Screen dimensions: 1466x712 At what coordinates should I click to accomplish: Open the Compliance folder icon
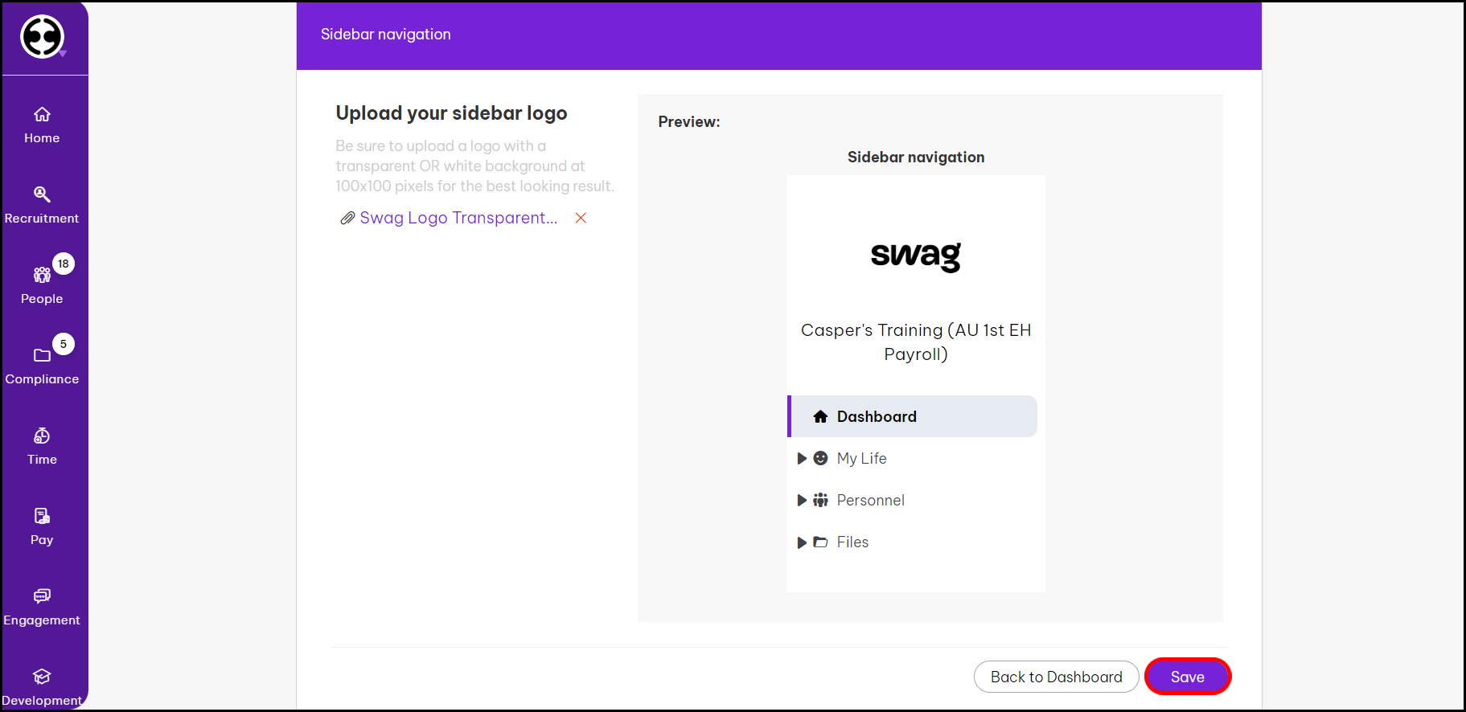(x=42, y=355)
